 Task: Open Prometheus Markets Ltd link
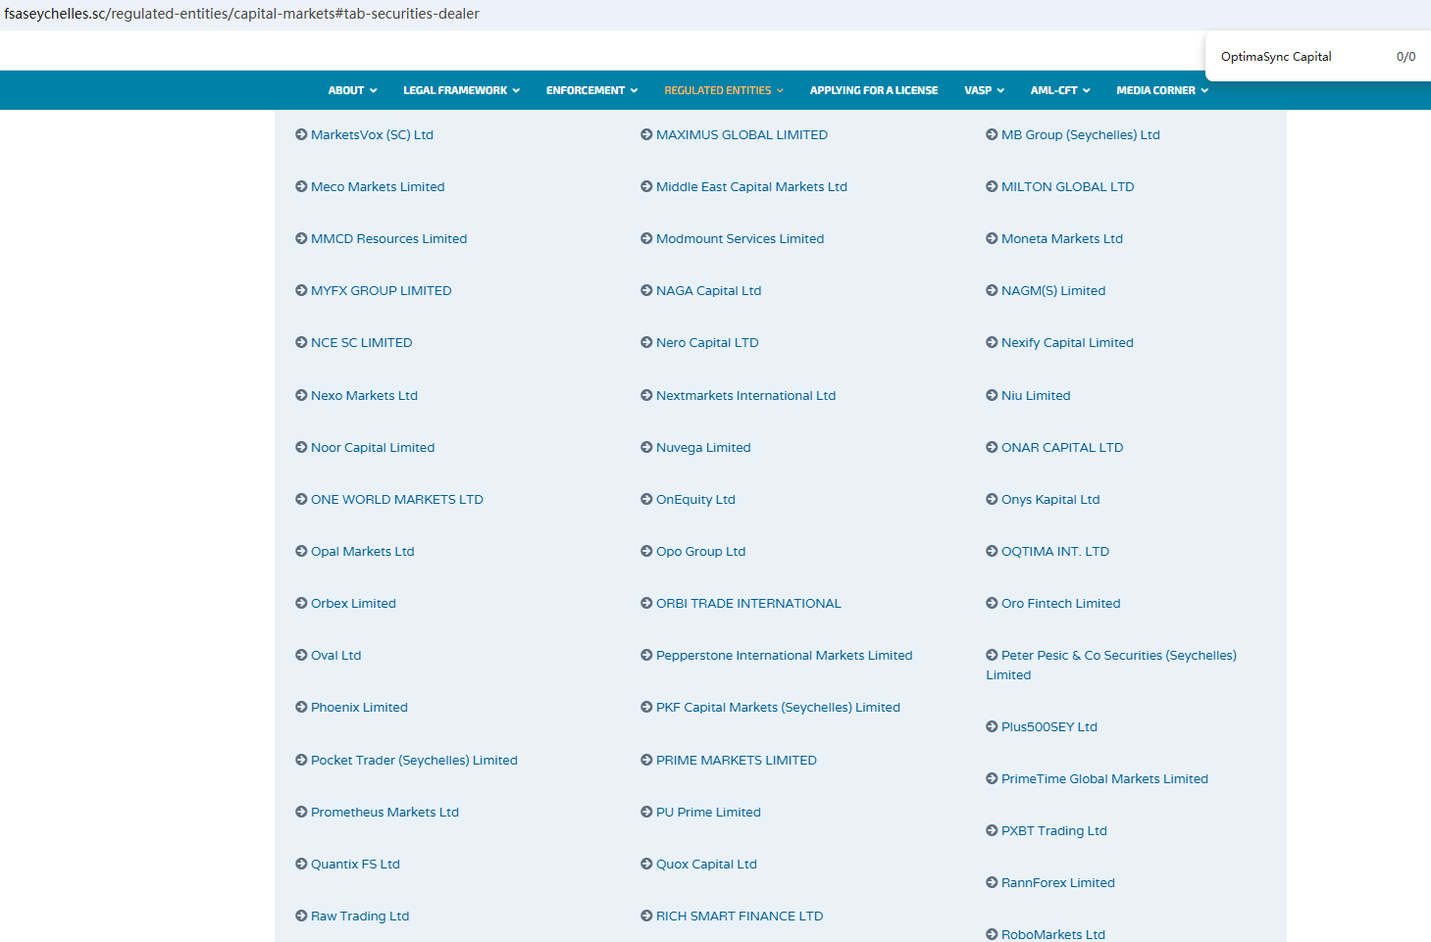[384, 812]
